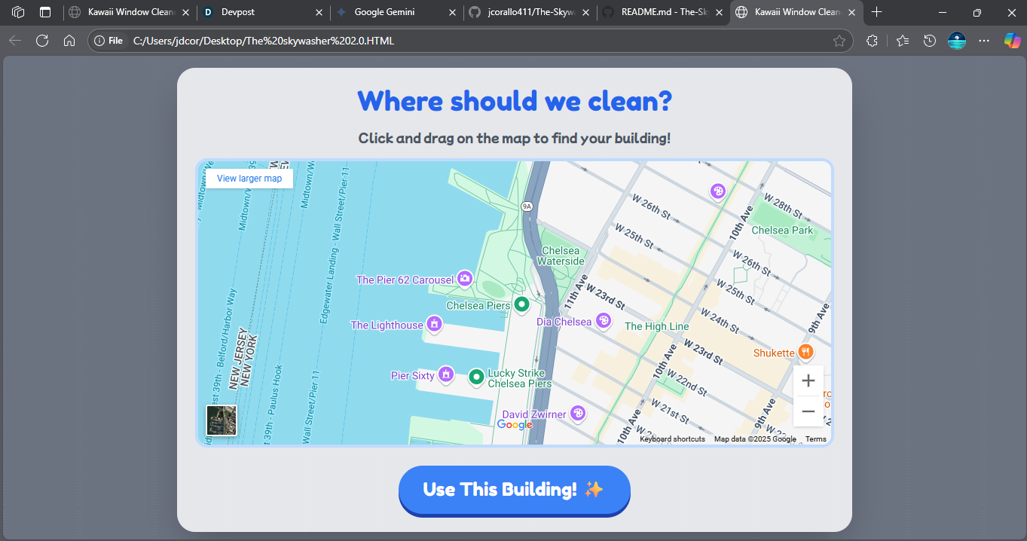The width and height of the screenshot is (1027, 541).
Task: Go back to previous page
Action: [15, 41]
